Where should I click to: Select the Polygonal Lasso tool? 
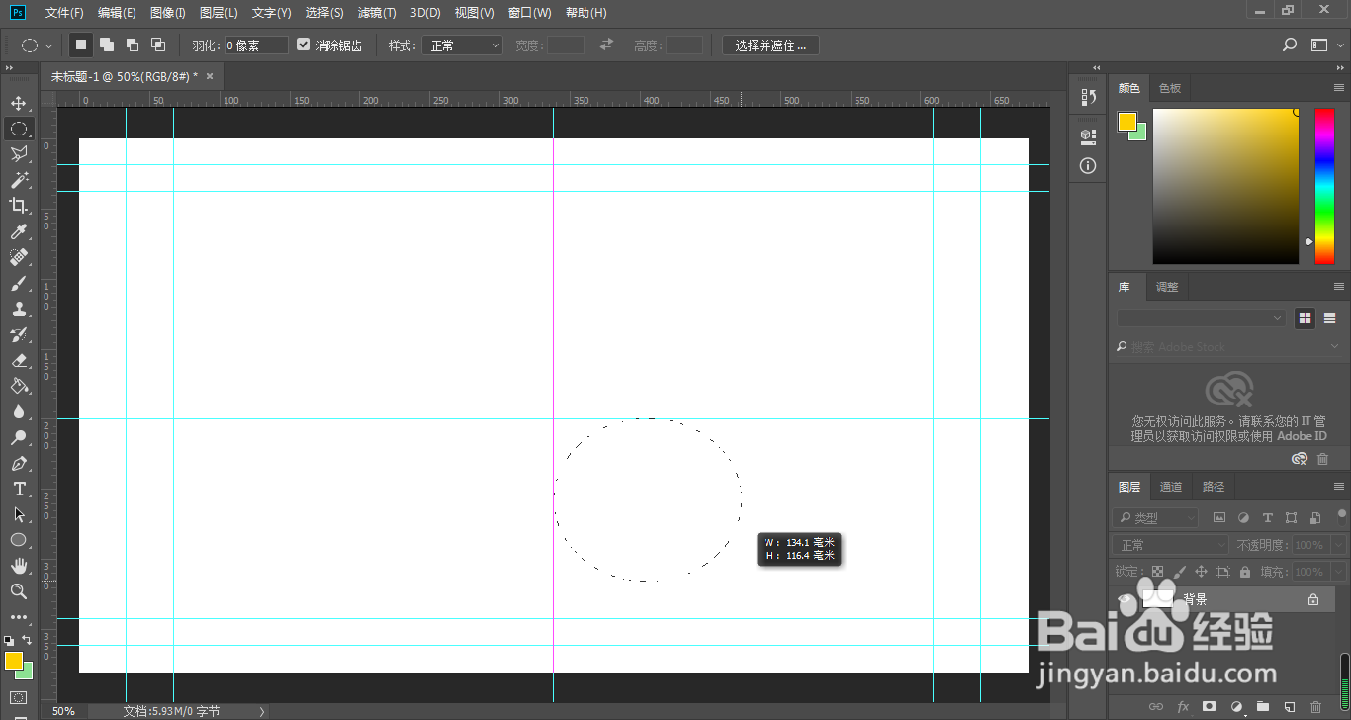[x=18, y=154]
